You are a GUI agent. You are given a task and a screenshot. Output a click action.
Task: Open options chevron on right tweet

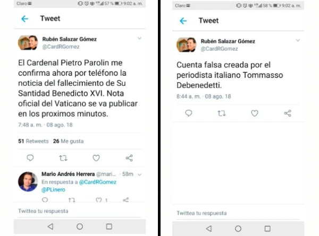point(298,40)
